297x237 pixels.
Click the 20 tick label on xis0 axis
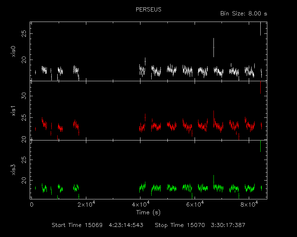tap(24, 60)
